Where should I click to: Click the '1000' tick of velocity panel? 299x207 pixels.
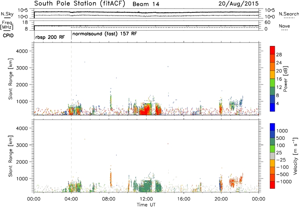tap(22, 179)
